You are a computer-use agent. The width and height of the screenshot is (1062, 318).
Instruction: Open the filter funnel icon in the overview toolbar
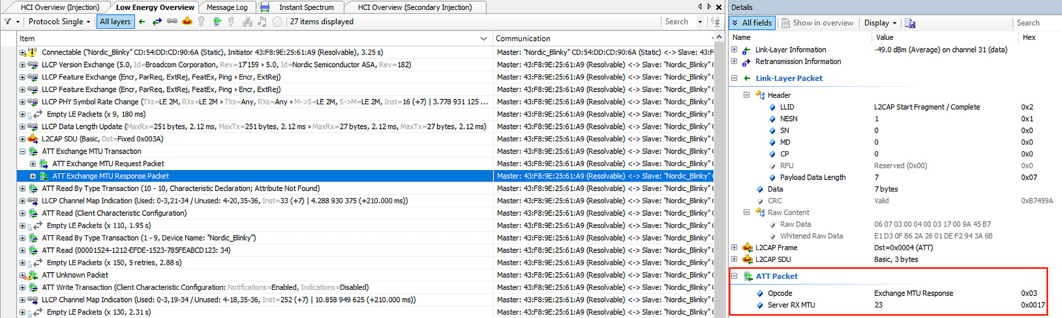pos(8,22)
